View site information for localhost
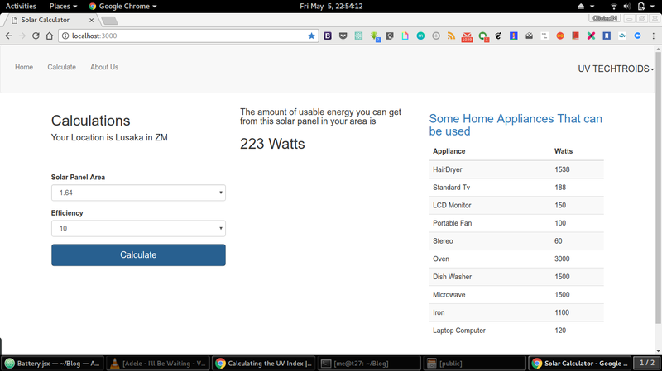This screenshot has height=371, width=662. click(65, 36)
